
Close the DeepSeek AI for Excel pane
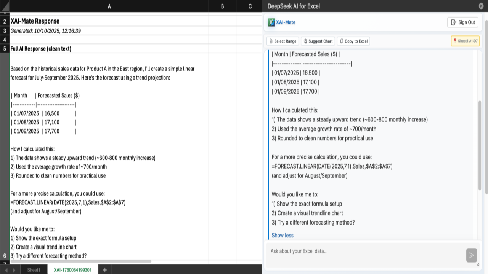click(x=481, y=6)
